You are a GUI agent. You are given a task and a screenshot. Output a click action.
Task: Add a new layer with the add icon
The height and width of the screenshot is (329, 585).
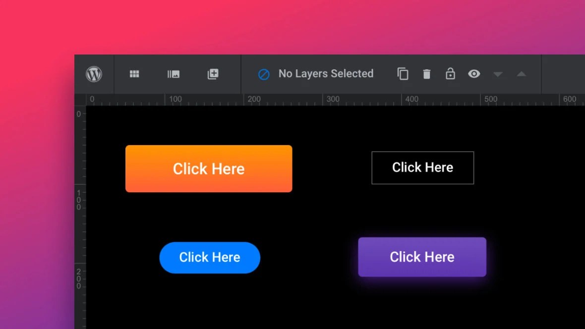click(x=213, y=74)
